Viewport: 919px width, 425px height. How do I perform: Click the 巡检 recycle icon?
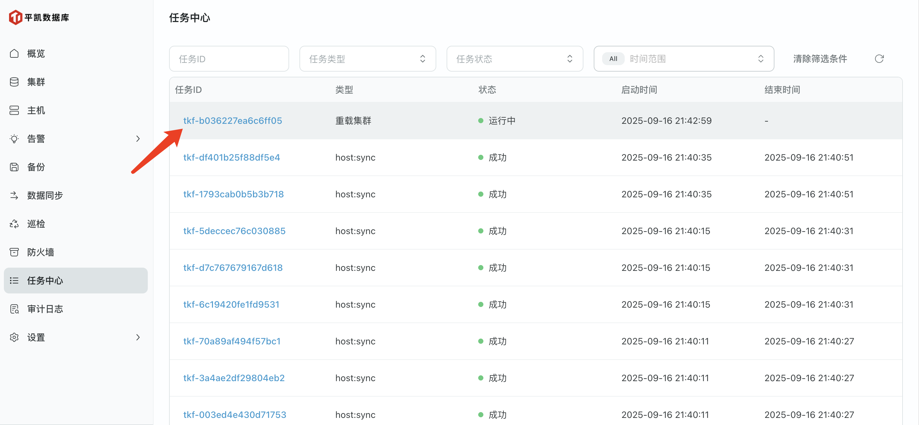tap(14, 223)
